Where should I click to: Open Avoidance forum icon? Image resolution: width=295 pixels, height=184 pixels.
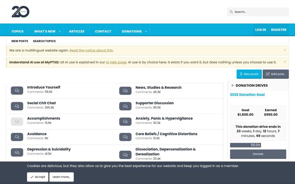pyautogui.click(x=17, y=137)
